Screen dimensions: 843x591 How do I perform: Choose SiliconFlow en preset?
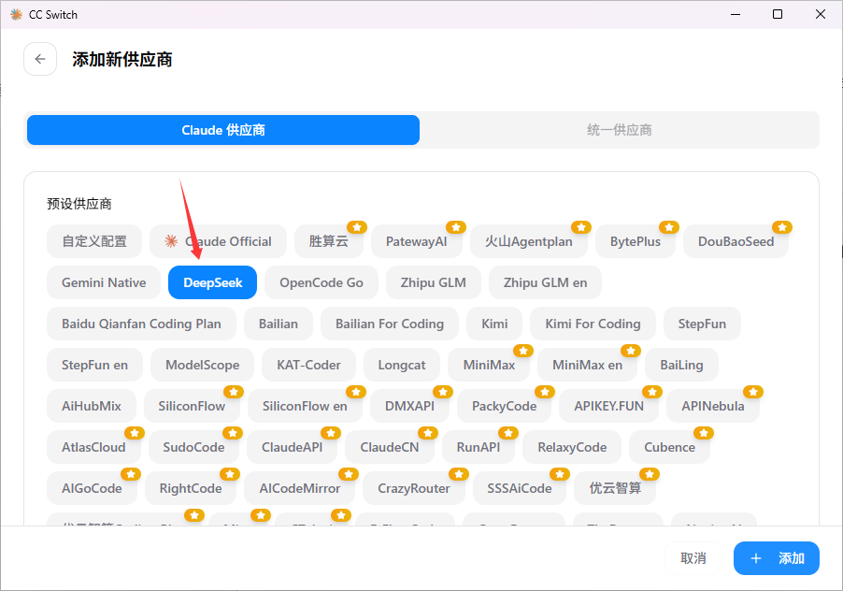point(305,406)
